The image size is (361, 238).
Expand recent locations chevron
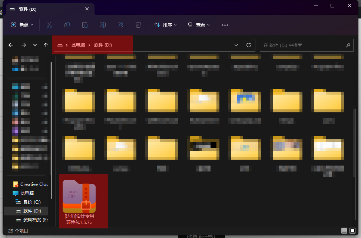pyautogui.click(x=35, y=45)
